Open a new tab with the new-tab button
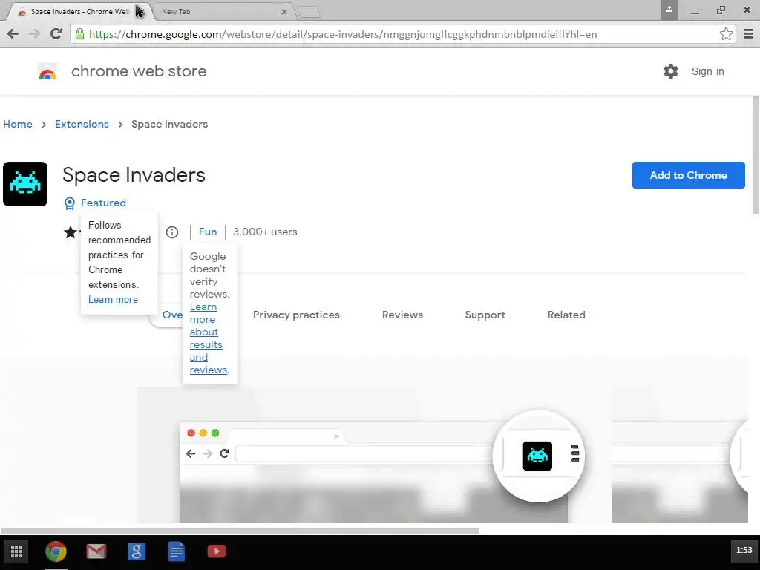This screenshot has height=570, width=760. click(308, 12)
